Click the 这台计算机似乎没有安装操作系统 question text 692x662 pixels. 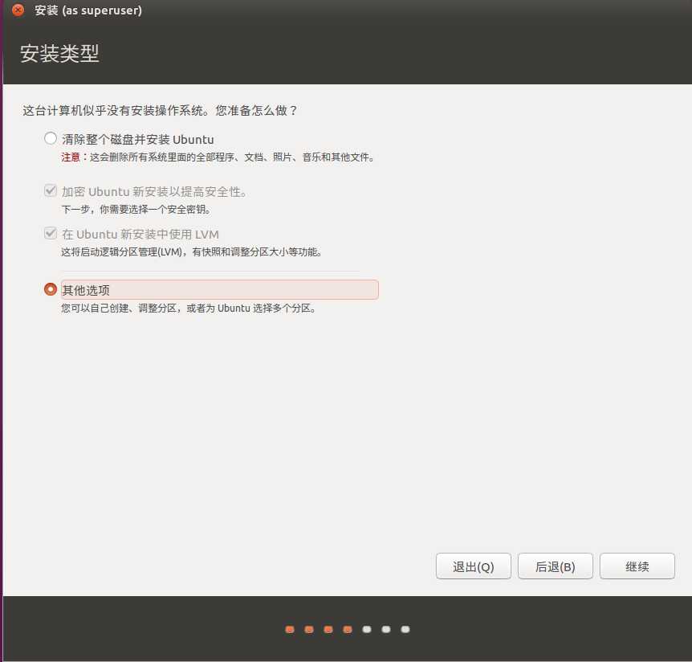(160, 110)
